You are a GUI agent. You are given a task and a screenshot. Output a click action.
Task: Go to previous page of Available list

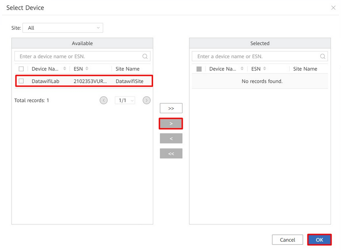104,100
